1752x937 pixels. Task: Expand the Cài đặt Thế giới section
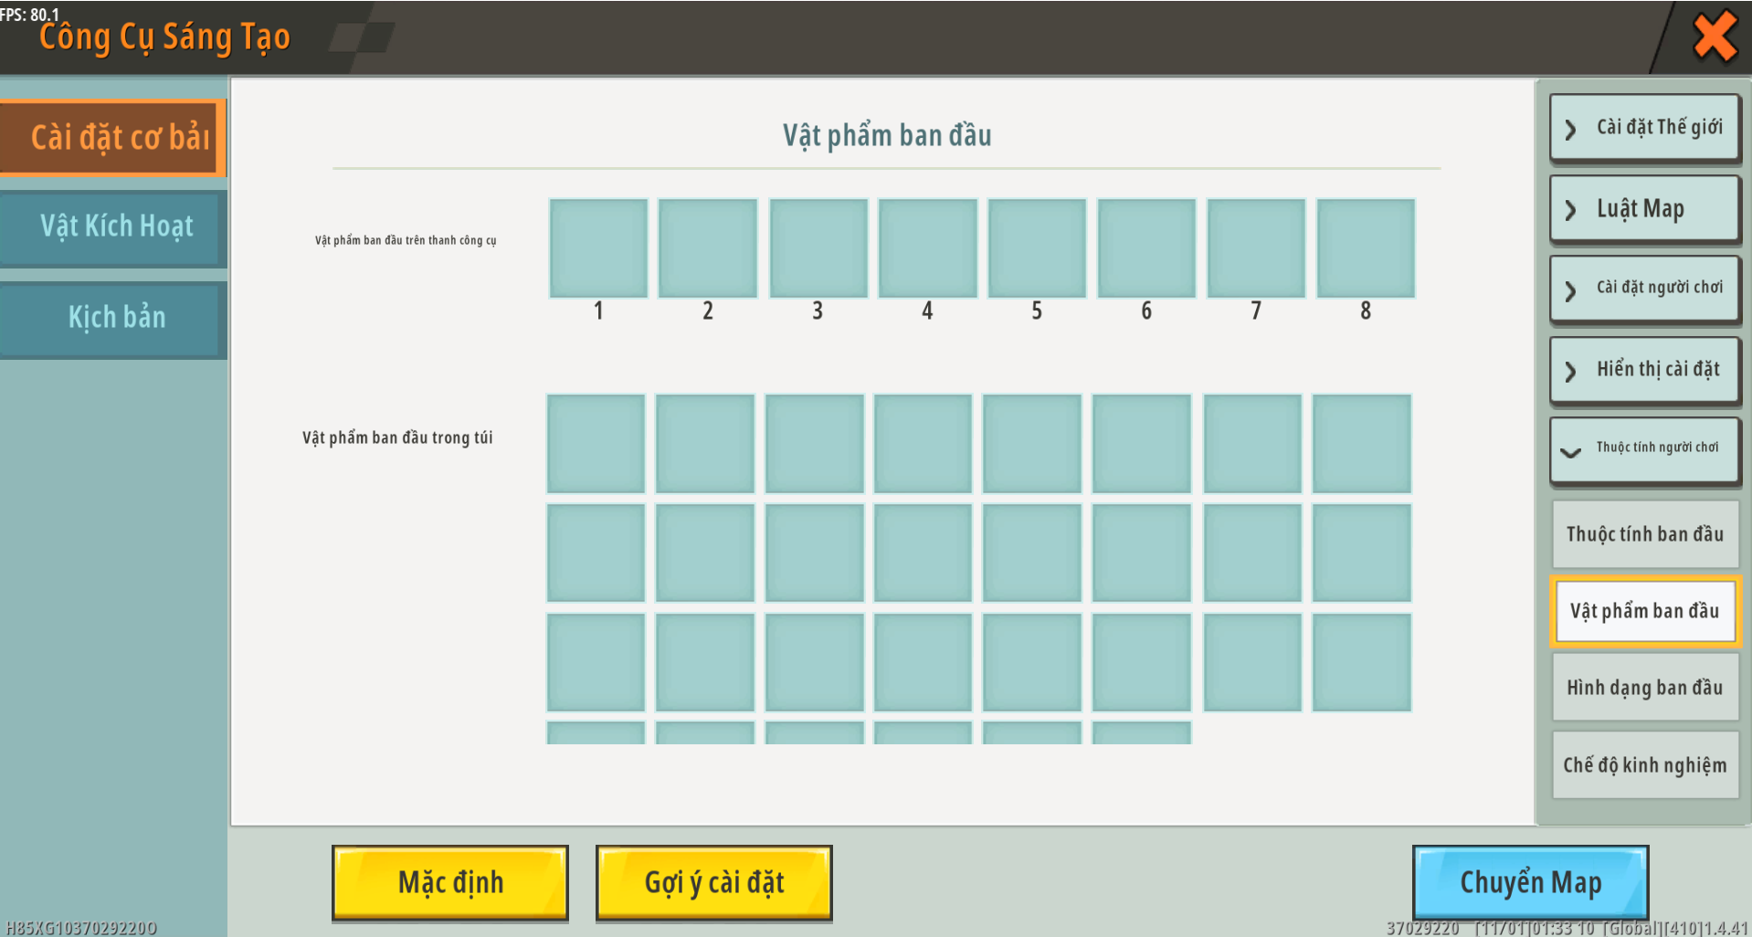click(1644, 128)
